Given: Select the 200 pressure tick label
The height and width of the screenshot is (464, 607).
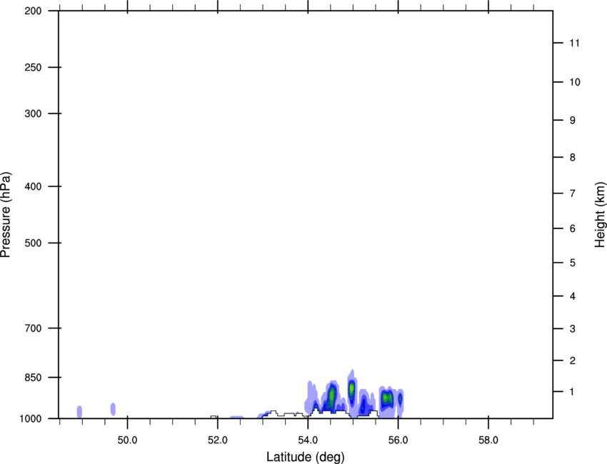Looking at the screenshot, I should [32, 11].
